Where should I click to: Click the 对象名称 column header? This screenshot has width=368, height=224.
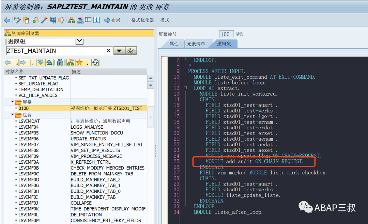37,71
